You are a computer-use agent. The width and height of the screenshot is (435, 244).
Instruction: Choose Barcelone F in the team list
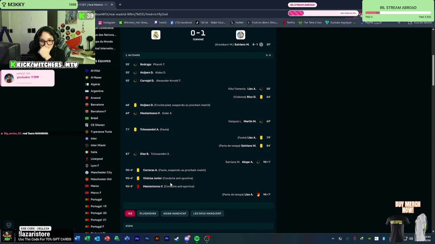point(98,111)
